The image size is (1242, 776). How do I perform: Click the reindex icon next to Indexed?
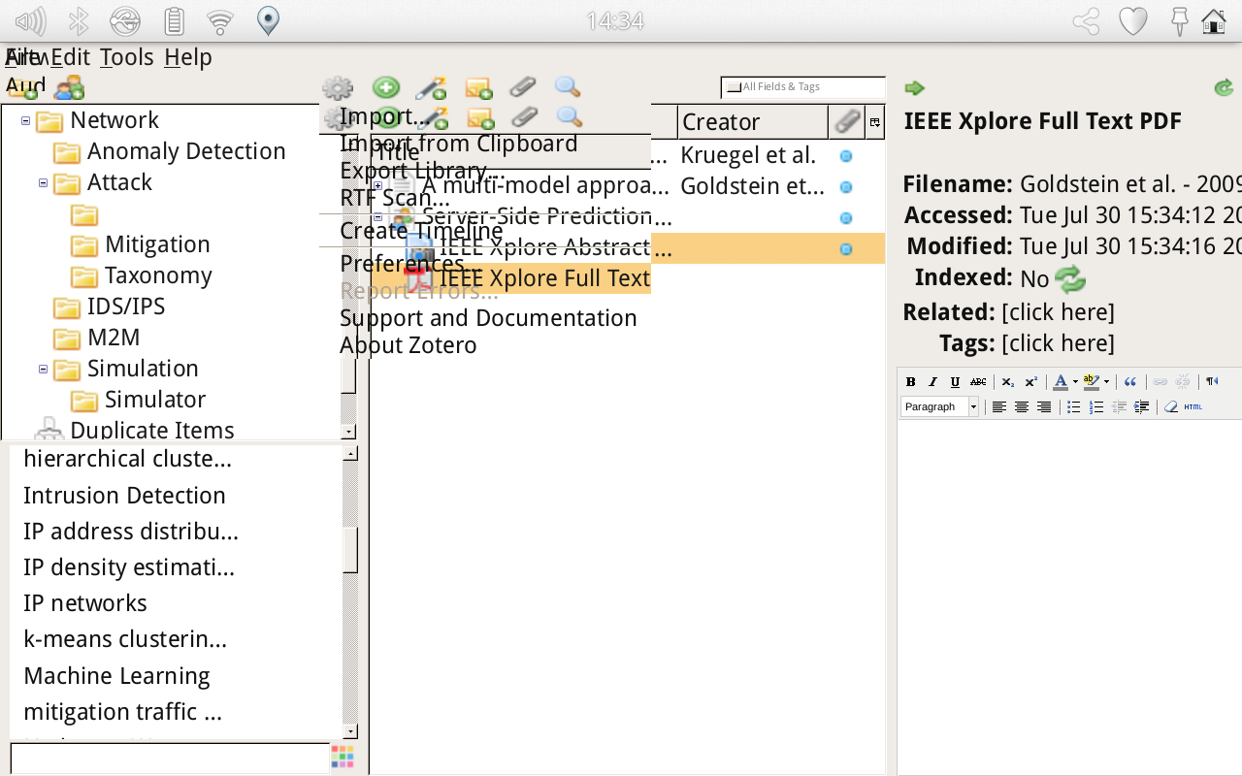tap(1070, 280)
